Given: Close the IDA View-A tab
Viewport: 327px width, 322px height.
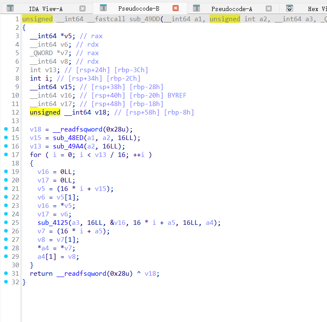Looking at the screenshot, I should [82, 8].
